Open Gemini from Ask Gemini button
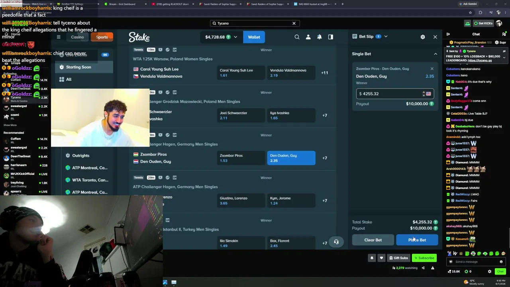 point(467,4)
